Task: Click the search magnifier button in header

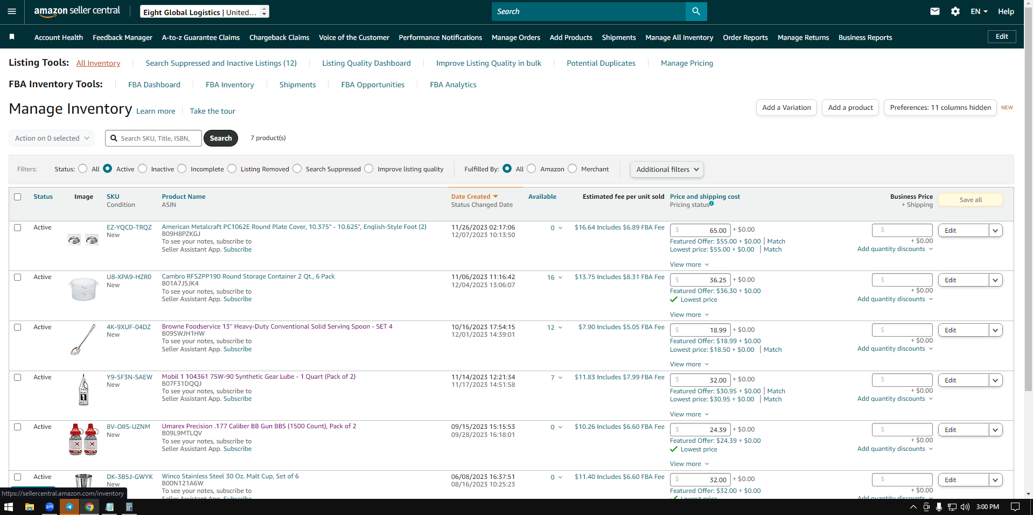Action: coord(696,11)
